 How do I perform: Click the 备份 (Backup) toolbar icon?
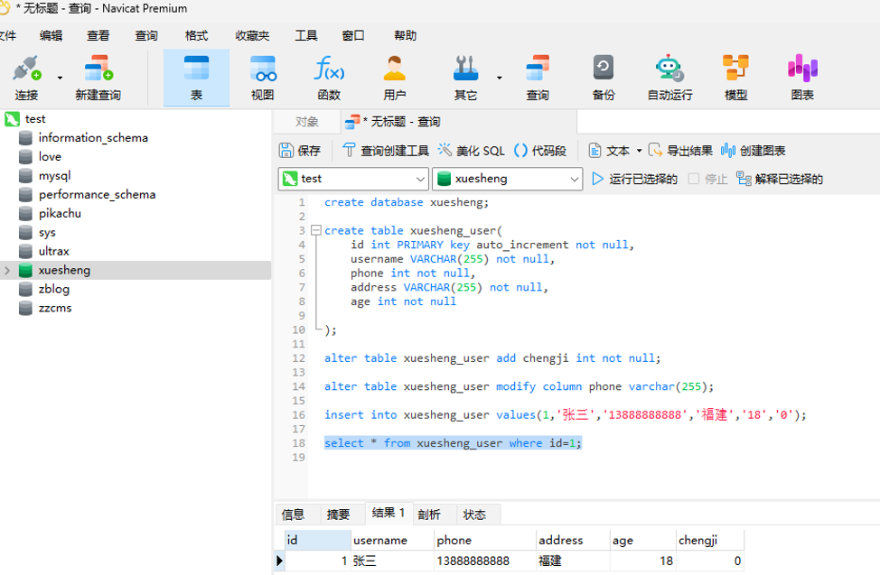point(604,77)
